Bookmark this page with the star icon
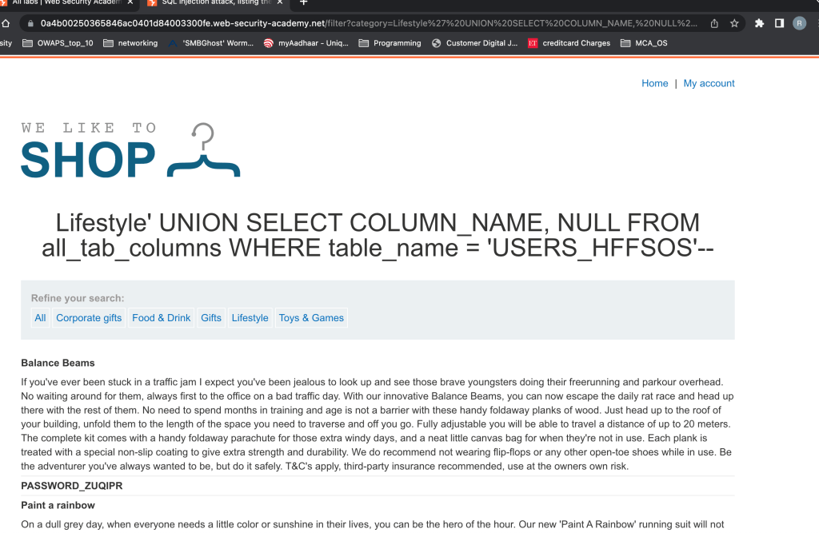819x533 pixels. [x=734, y=23]
